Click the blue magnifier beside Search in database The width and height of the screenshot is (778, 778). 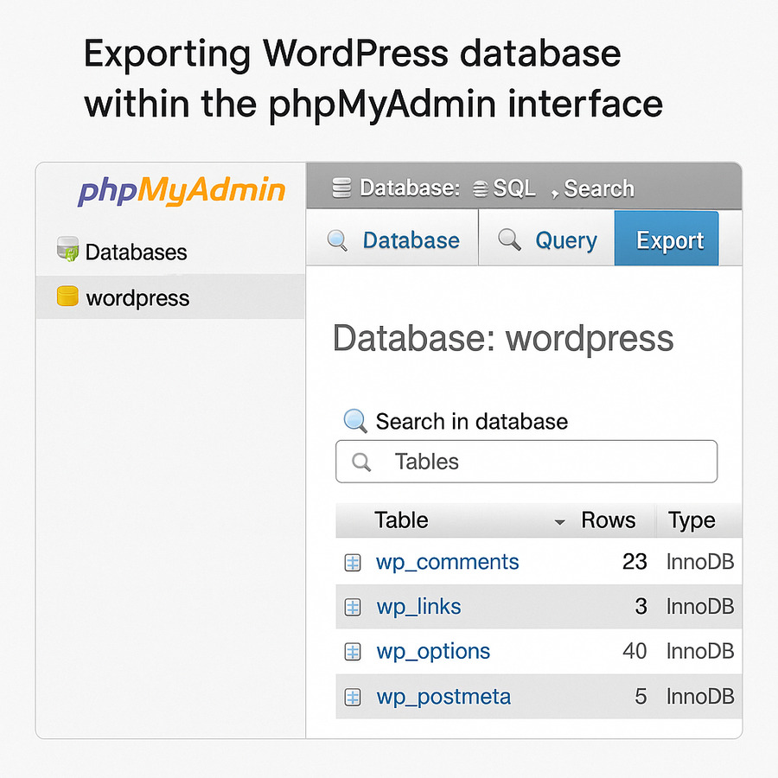point(355,421)
